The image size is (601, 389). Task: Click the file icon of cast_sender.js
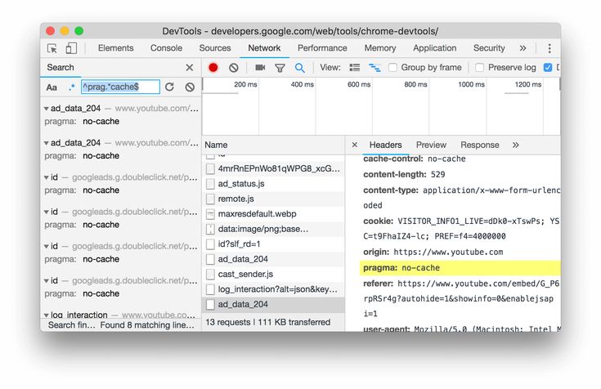pos(210,275)
